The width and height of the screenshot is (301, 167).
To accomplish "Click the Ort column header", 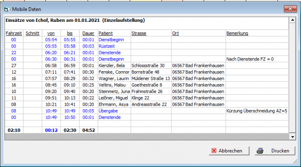I will coord(175,33).
